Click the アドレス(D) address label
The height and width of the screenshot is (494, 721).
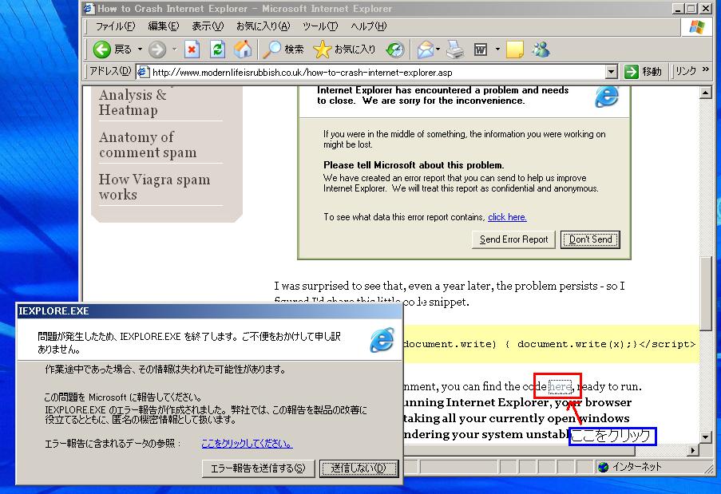click(x=110, y=71)
